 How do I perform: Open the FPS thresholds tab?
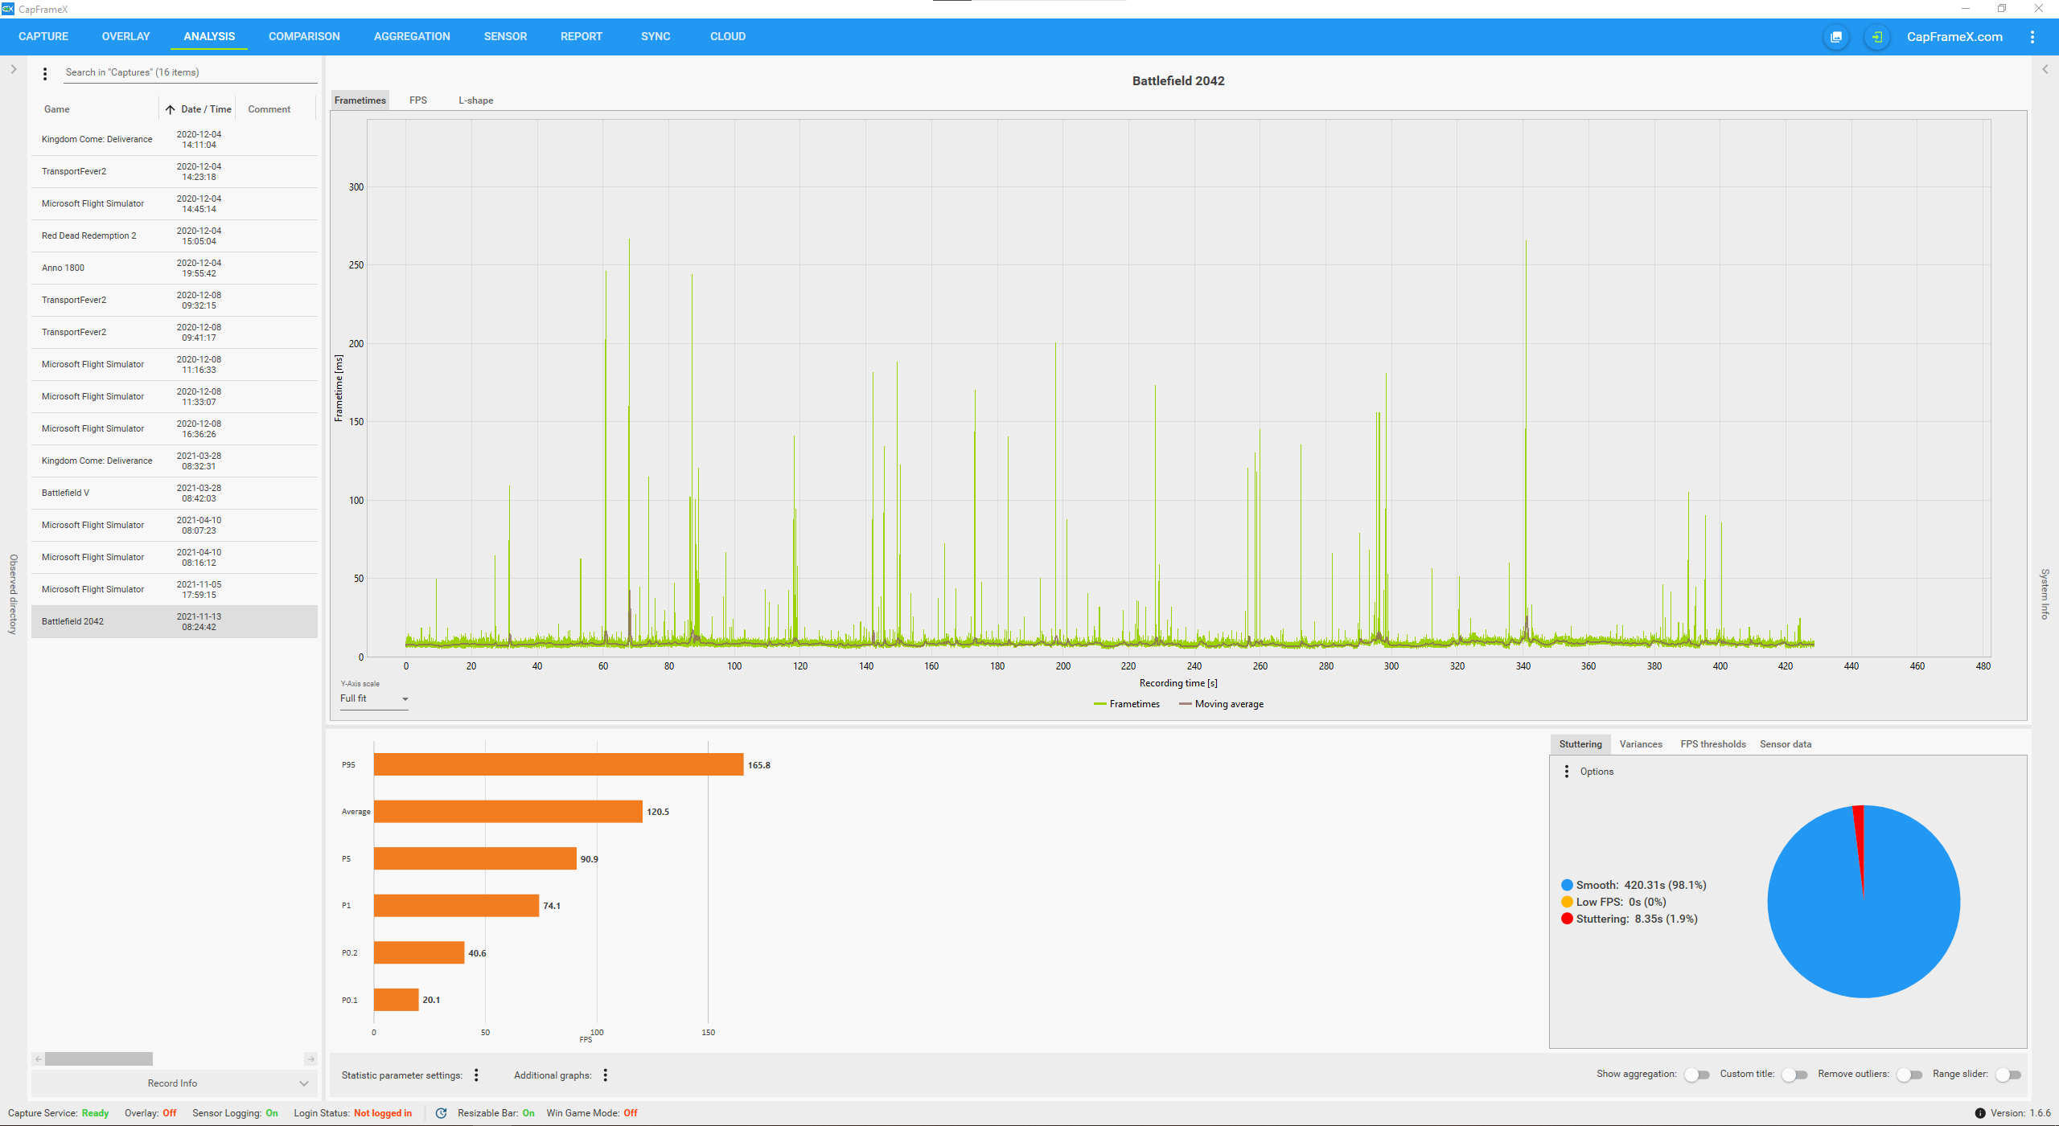click(x=1712, y=744)
